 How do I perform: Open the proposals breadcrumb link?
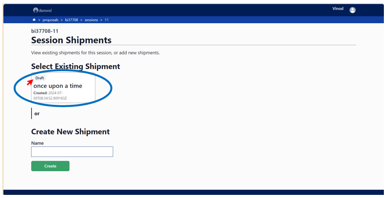(x=50, y=20)
